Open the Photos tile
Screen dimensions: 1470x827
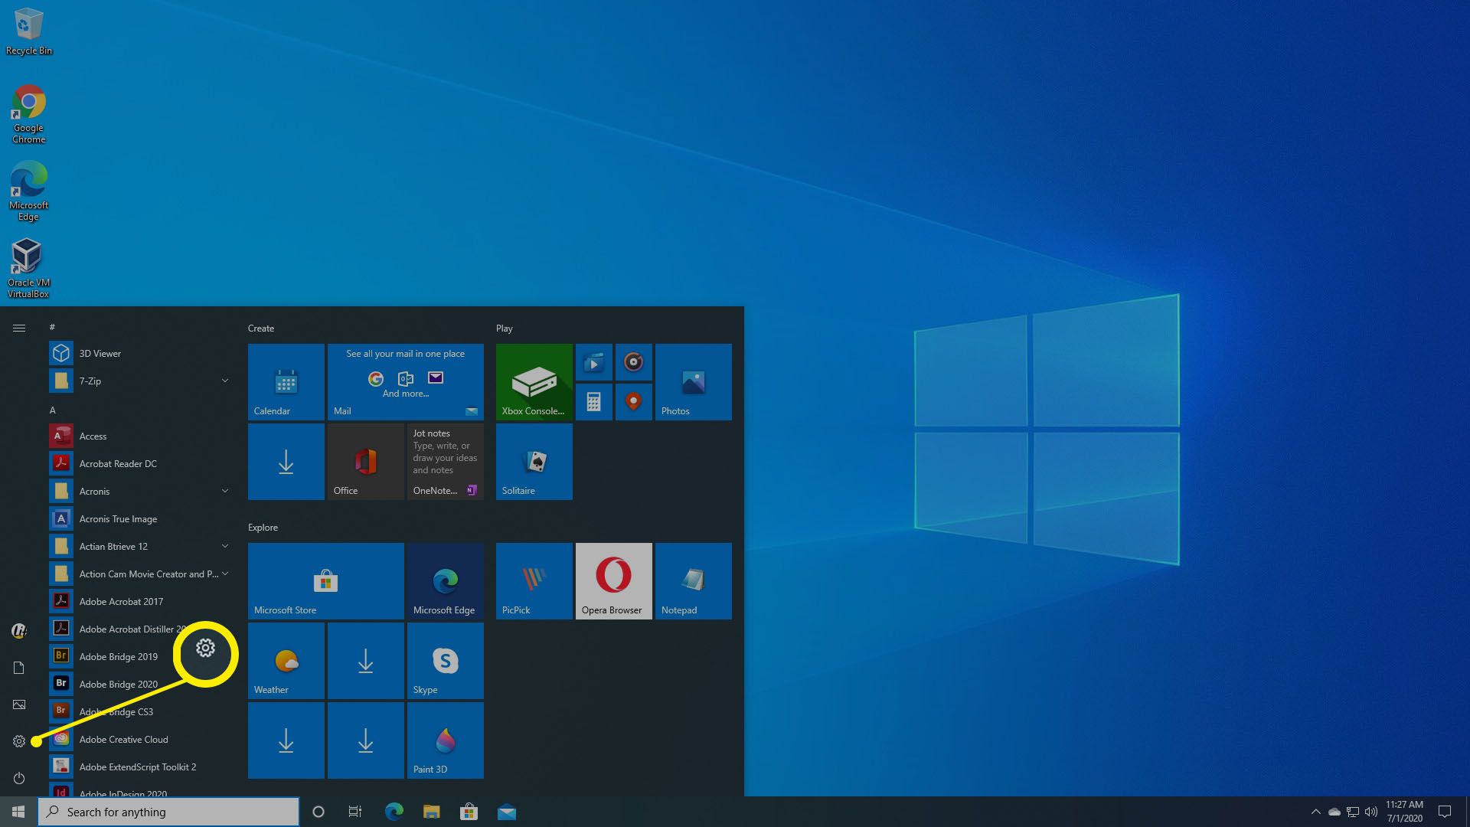coord(693,381)
